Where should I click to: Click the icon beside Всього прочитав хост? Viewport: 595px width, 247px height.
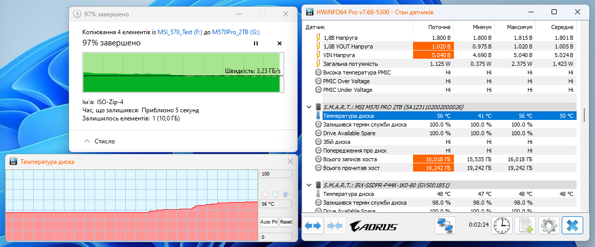point(318,168)
